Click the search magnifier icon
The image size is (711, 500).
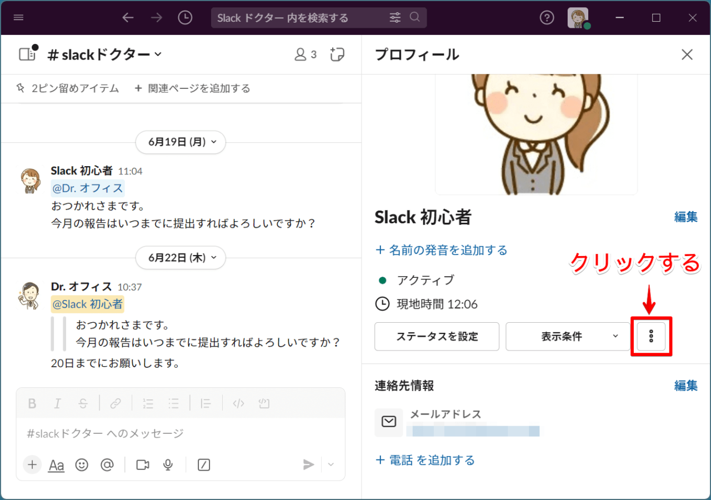coord(415,17)
